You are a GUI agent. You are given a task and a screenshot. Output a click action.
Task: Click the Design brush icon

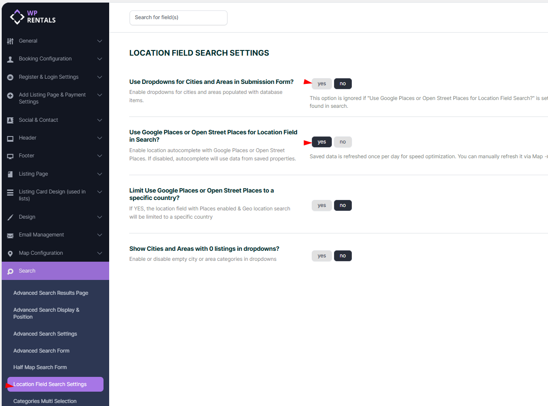click(10, 217)
